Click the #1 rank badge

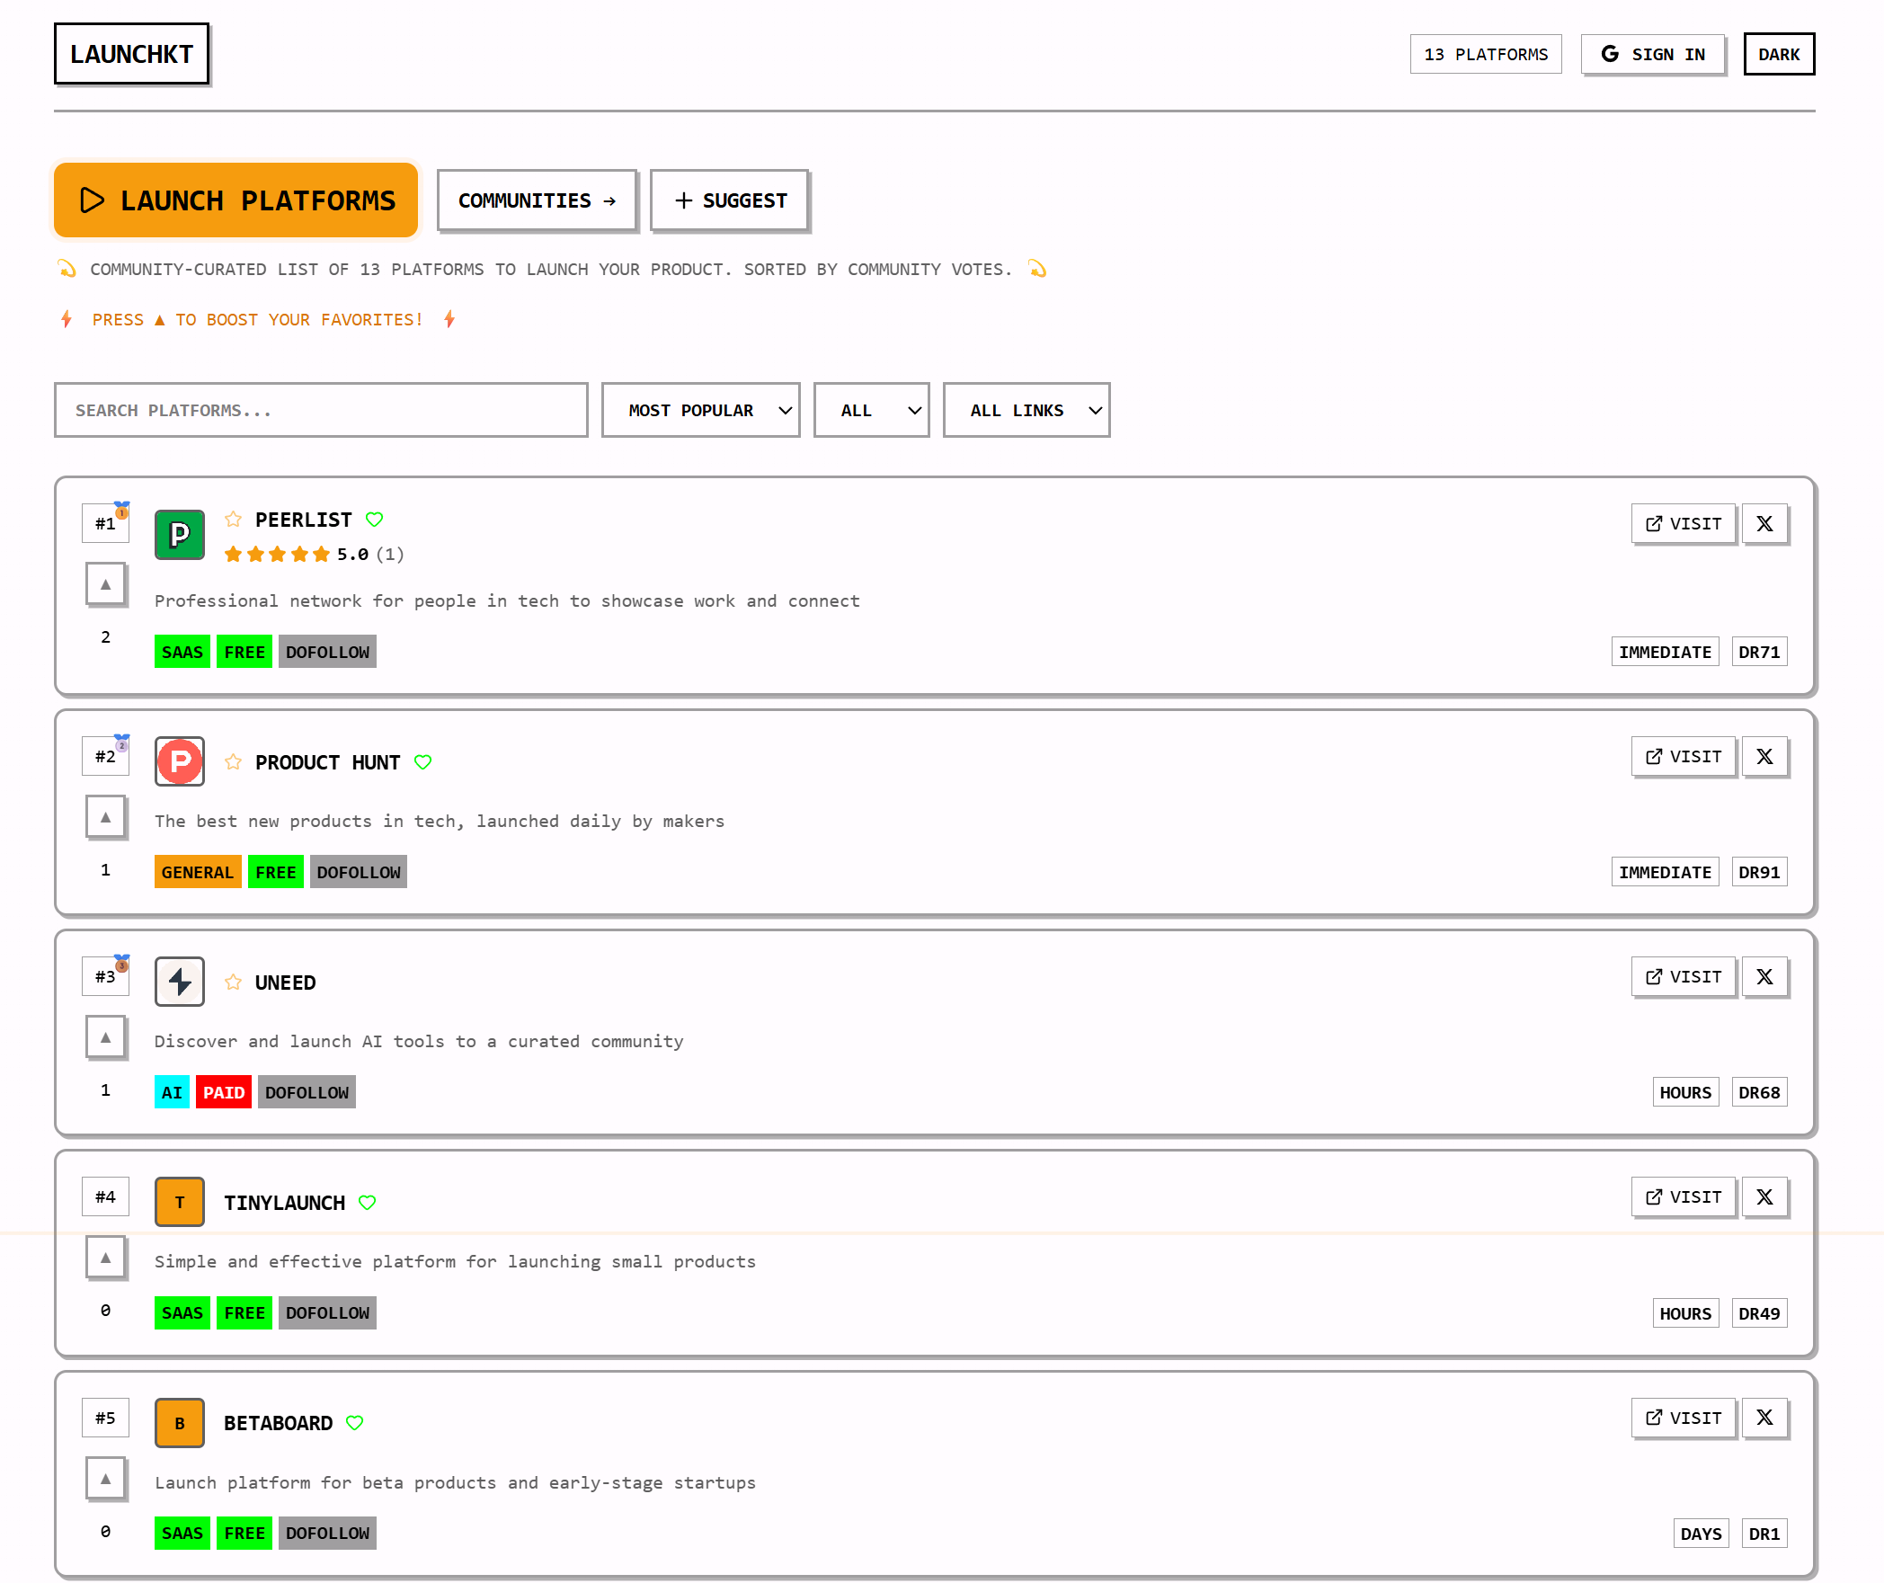[x=105, y=523]
